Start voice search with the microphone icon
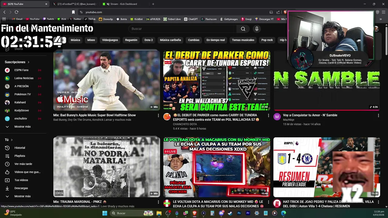The width and height of the screenshot is (388, 218). coord(257,29)
